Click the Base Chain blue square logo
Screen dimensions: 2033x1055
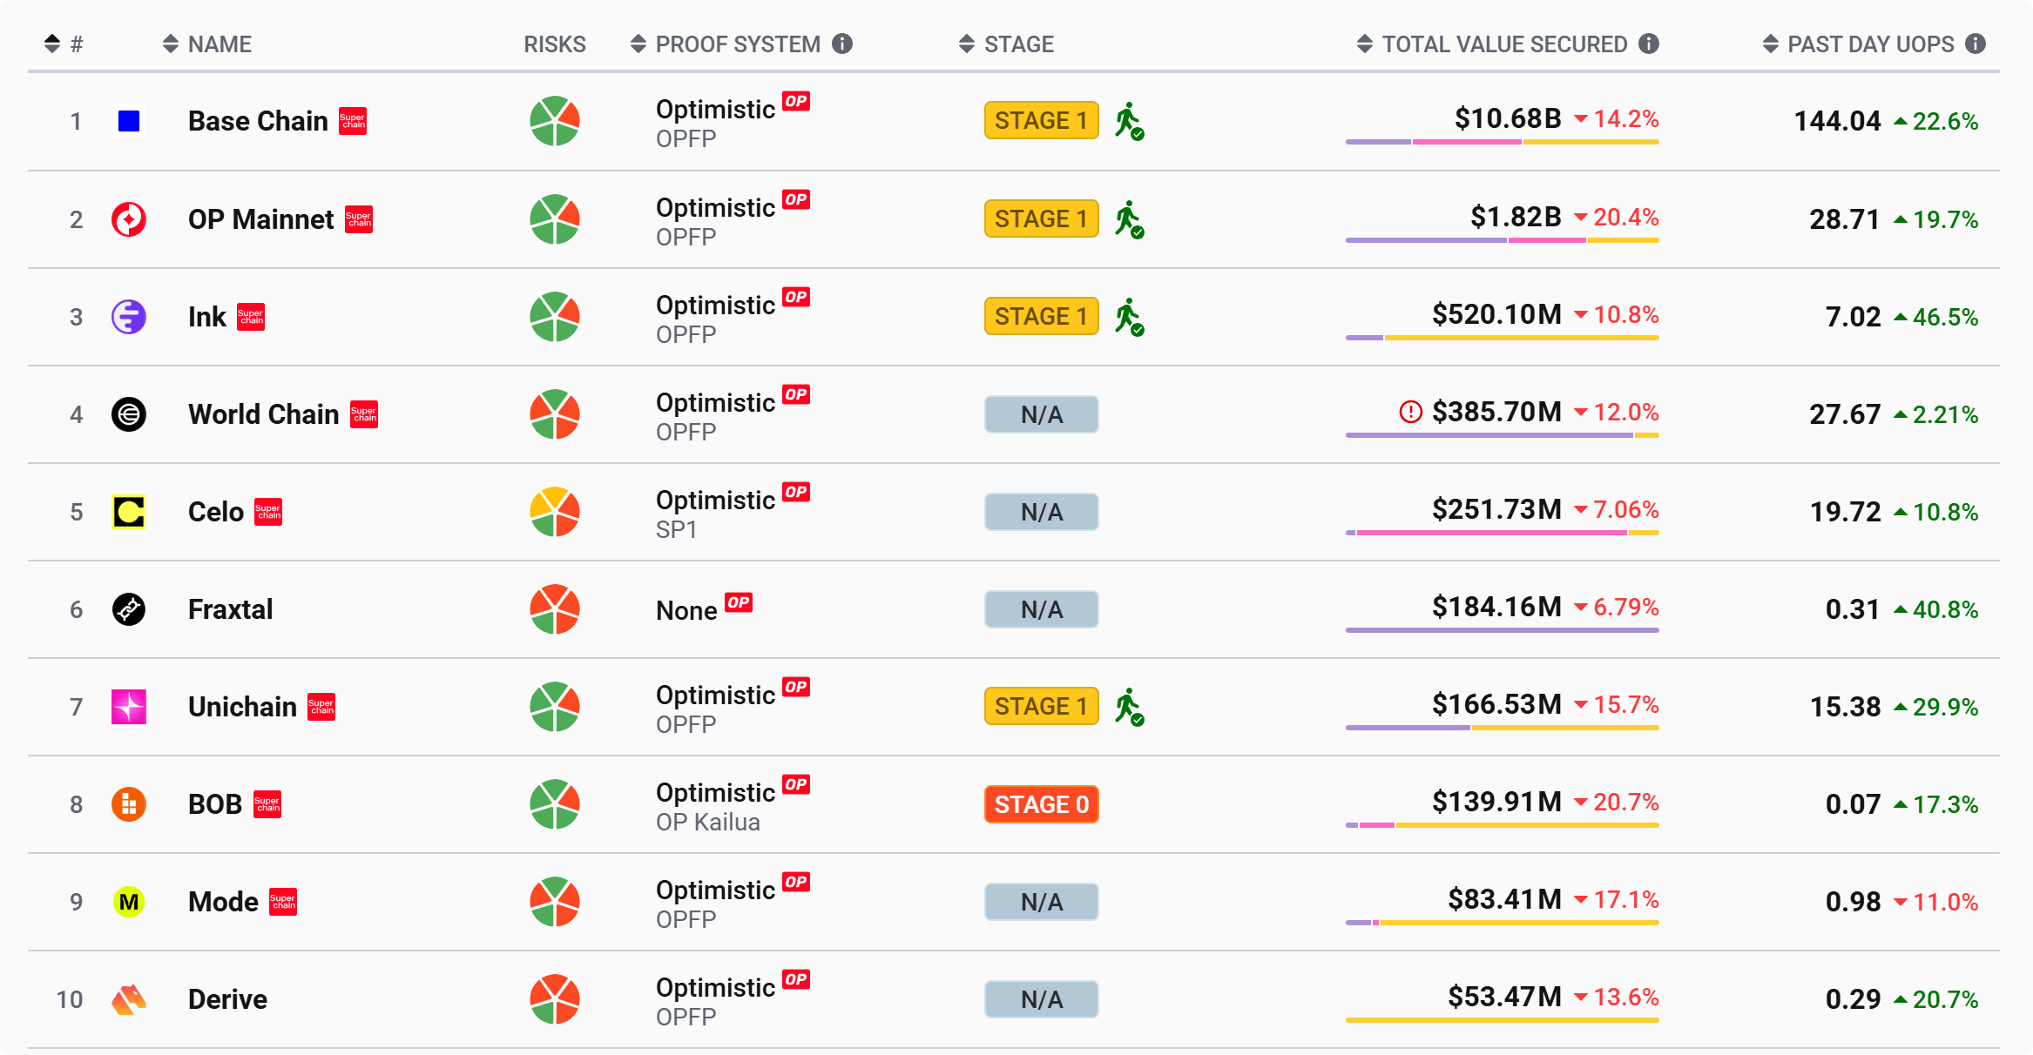pos(129,121)
